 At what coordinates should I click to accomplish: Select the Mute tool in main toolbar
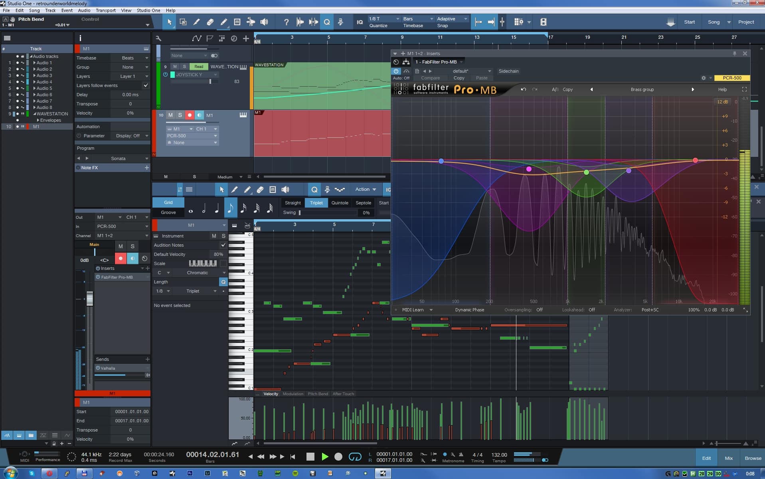237,22
